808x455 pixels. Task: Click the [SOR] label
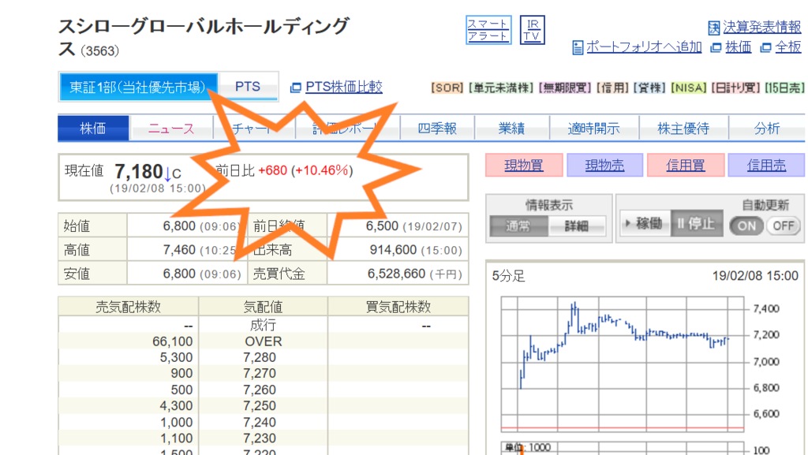coord(447,88)
